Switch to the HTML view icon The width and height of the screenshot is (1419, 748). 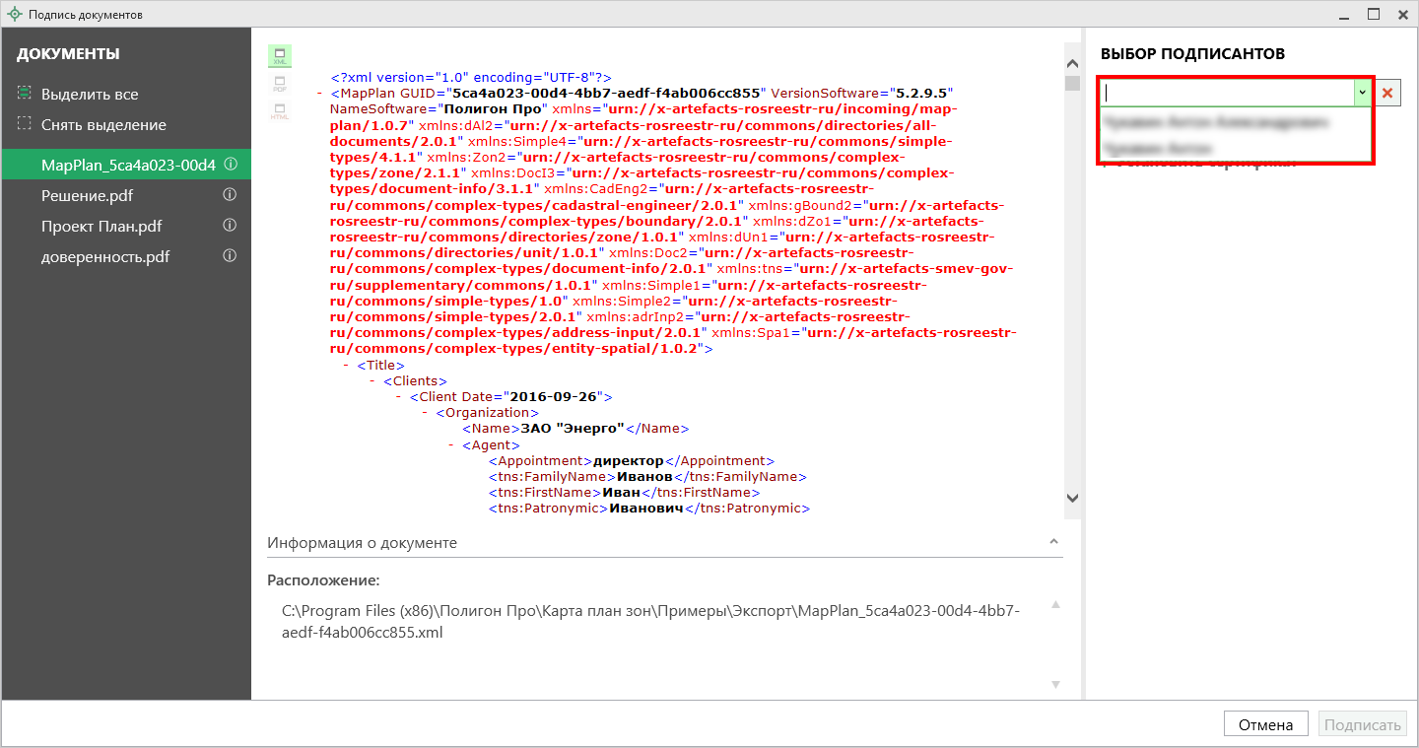tap(280, 111)
